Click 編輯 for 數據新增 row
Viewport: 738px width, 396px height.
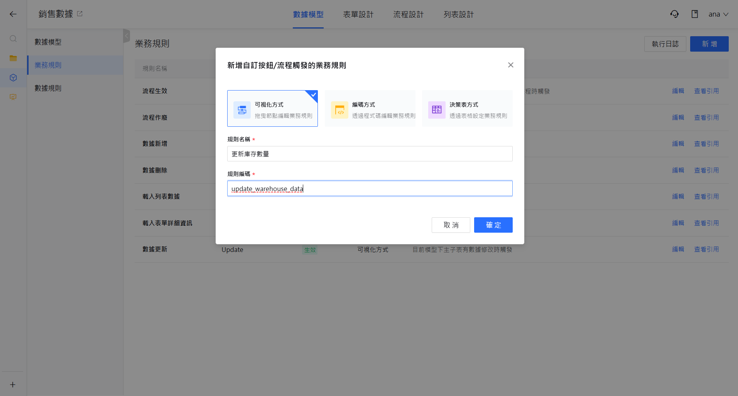(678, 144)
